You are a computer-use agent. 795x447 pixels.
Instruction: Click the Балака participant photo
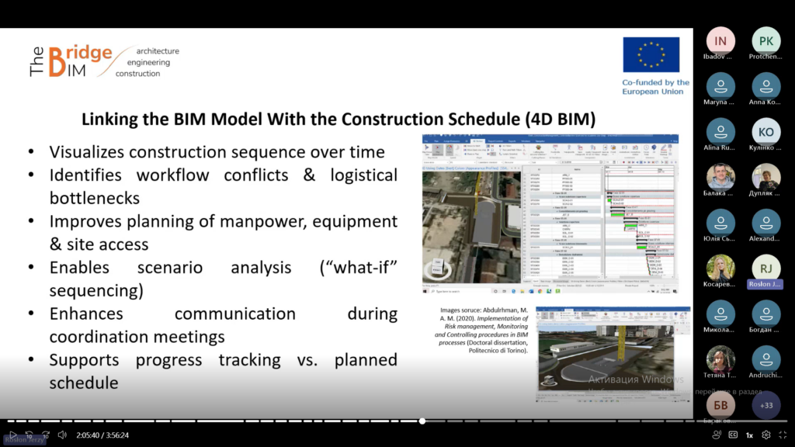(x=720, y=178)
